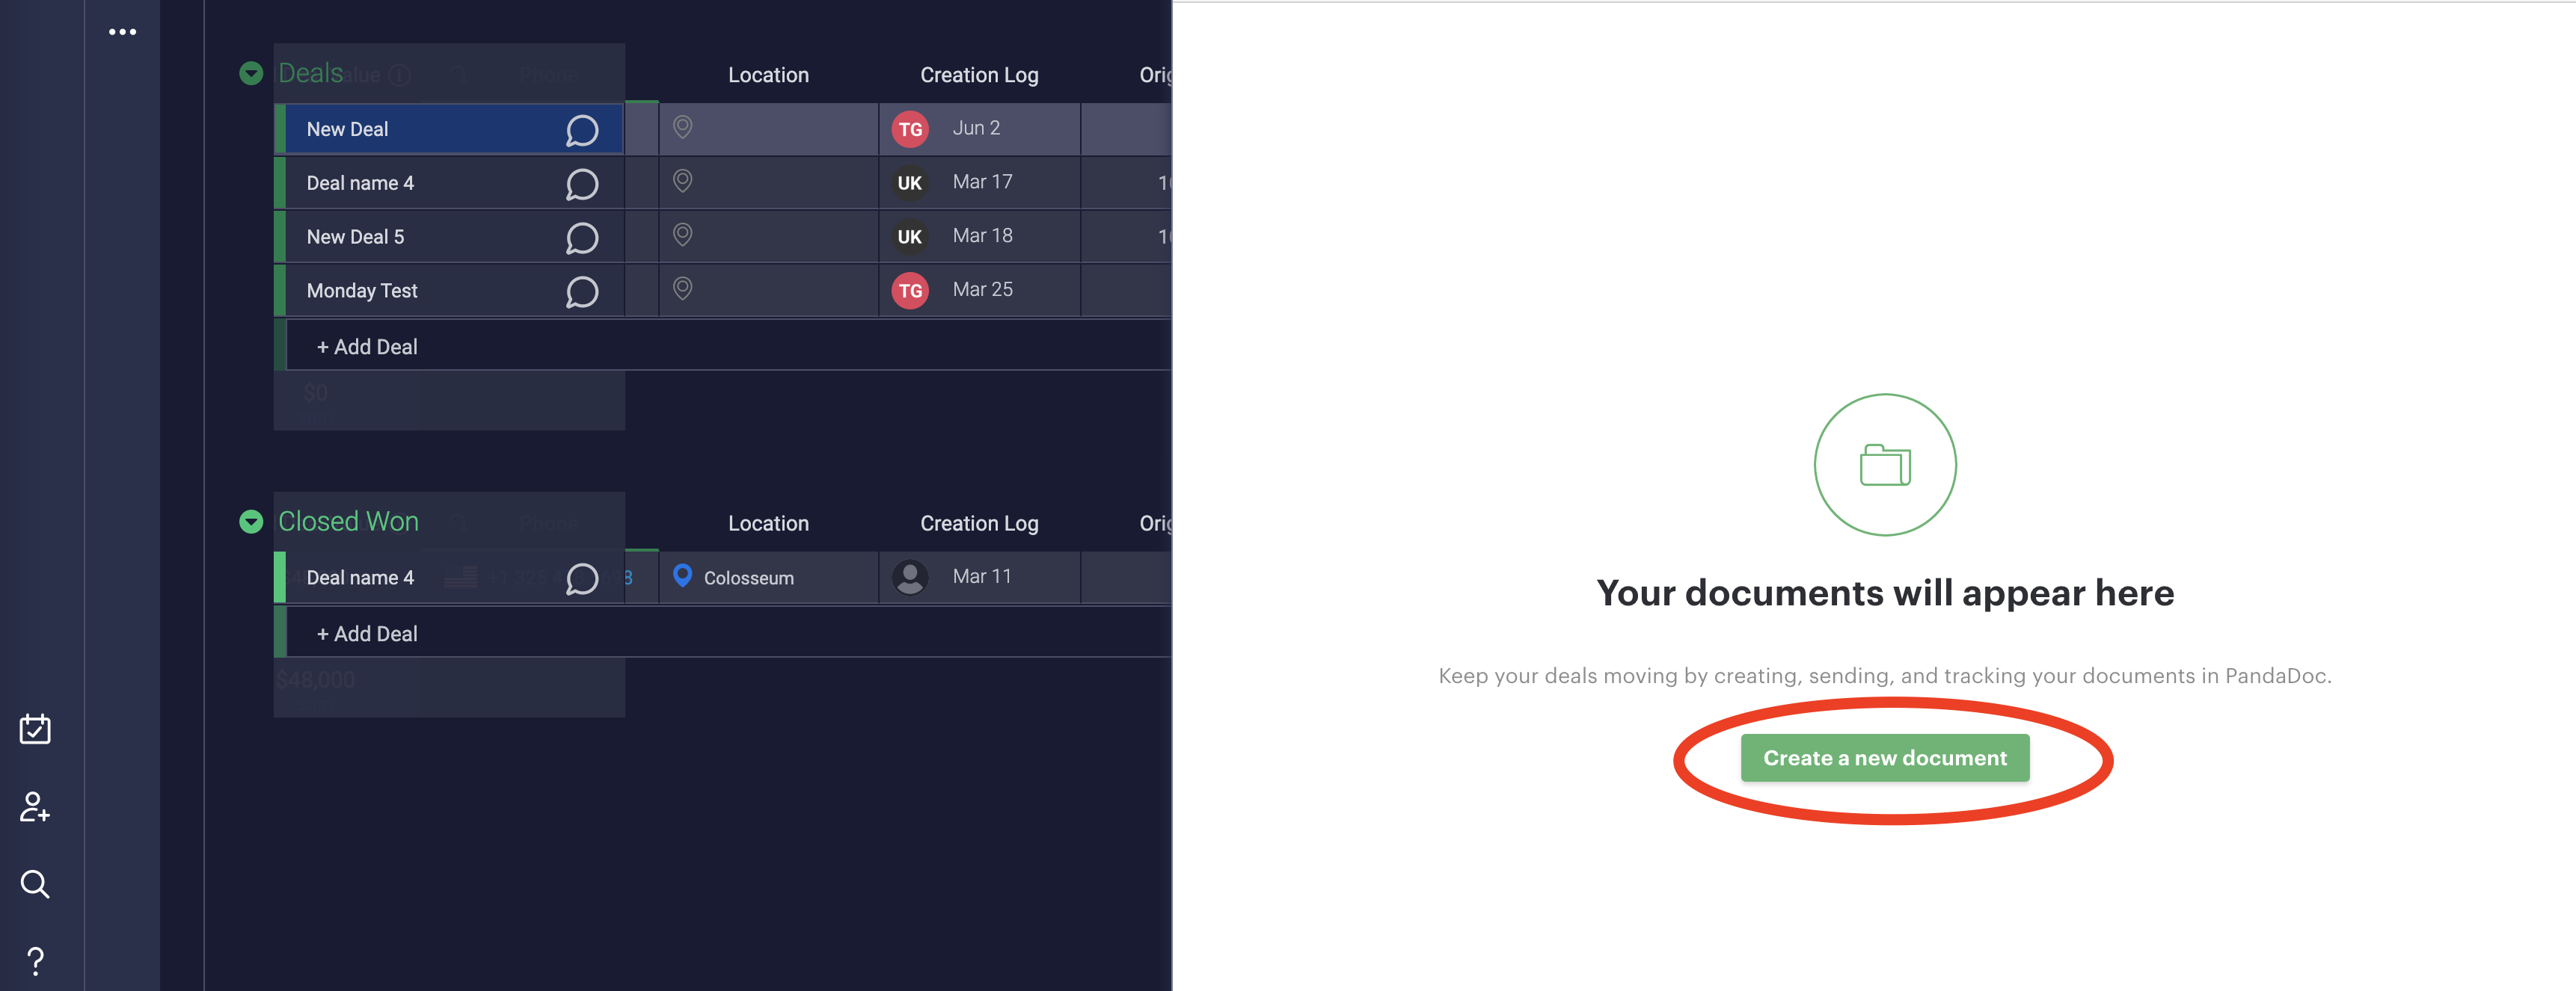Click Add Deal under the Deals group
This screenshot has height=991, width=2576.
coord(367,345)
